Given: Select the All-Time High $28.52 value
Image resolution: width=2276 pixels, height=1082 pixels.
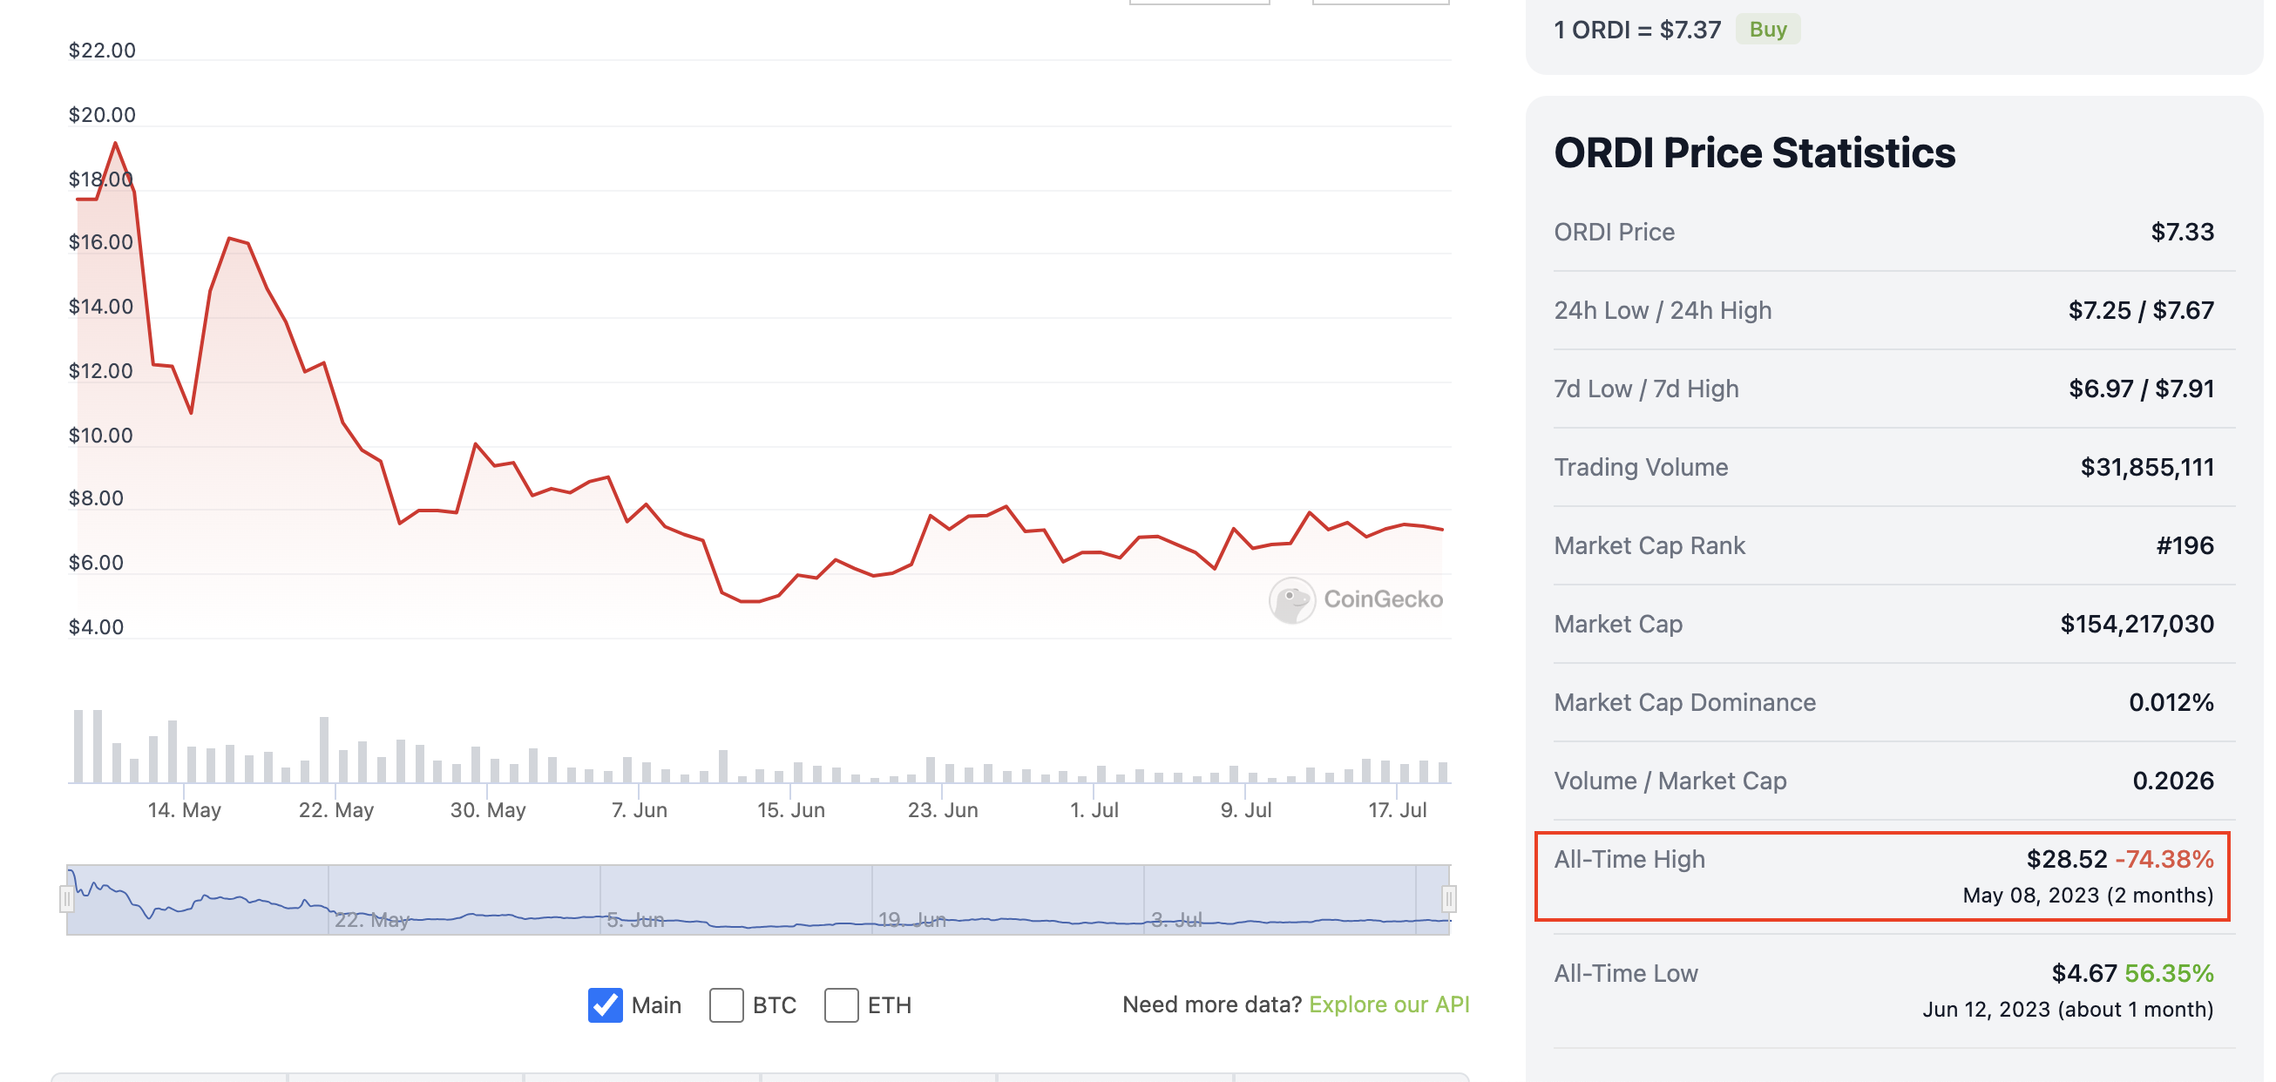Looking at the screenshot, I should click(2066, 858).
